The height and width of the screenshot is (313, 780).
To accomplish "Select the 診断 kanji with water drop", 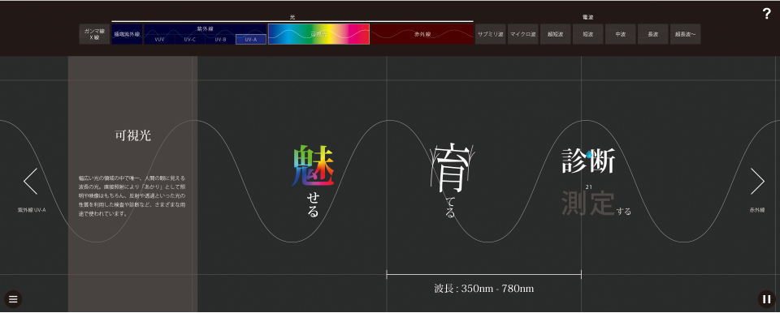I will (588, 161).
